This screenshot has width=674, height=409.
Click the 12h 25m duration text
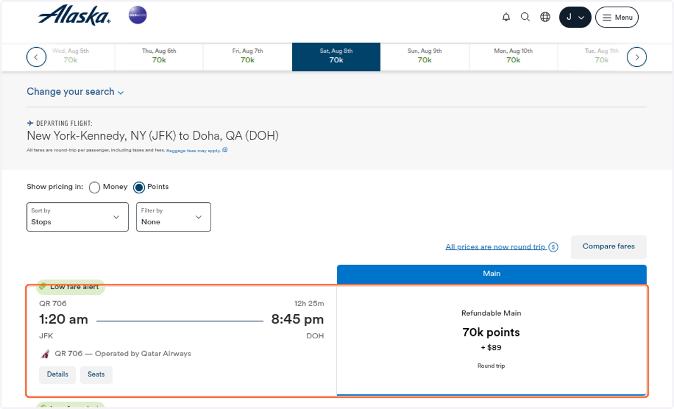pos(309,303)
